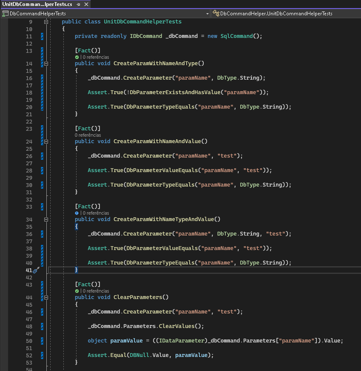The width and height of the screenshot is (361, 371).
Task: Click the CreateParamWithNameAndValue method name
Action: (157, 141)
